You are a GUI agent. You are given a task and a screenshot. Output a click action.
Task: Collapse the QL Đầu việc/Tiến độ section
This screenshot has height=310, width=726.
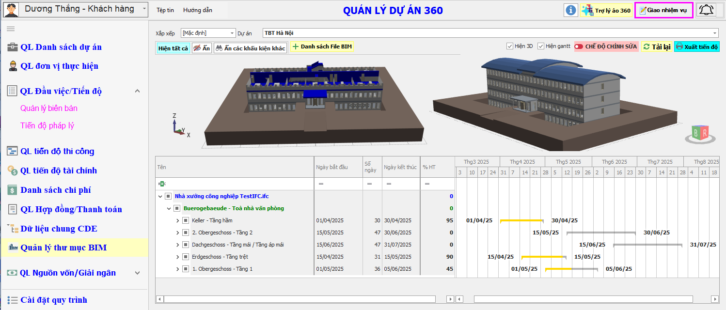point(137,91)
